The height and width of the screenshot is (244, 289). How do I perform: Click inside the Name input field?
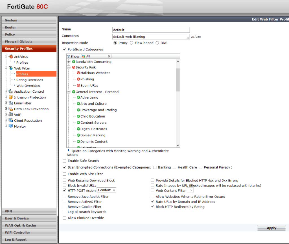151,30
